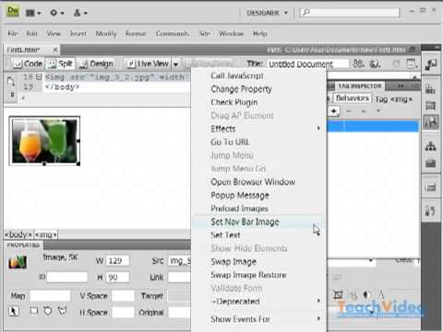Image resolution: width=443 pixels, height=332 pixels.
Task: Choose Open Browser Window behavior
Action: [253, 182]
